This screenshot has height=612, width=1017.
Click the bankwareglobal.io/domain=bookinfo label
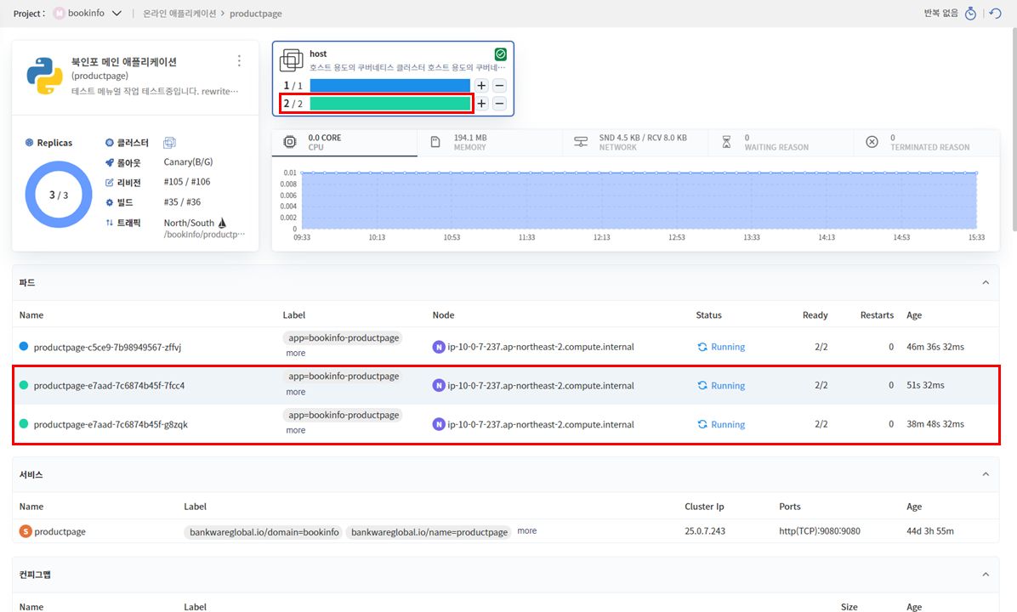264,532
